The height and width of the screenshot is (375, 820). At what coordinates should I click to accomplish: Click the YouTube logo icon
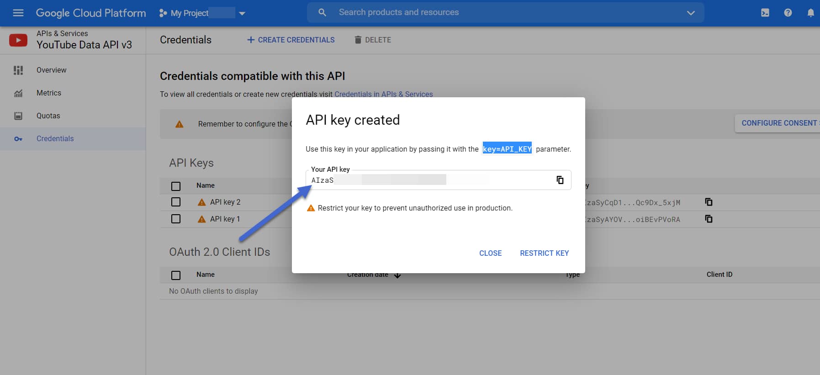[18, 40]
